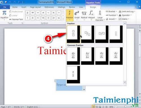Insert the less-than symbol
This screenshot has height=108, width=141.
click(x=38, y=18)
